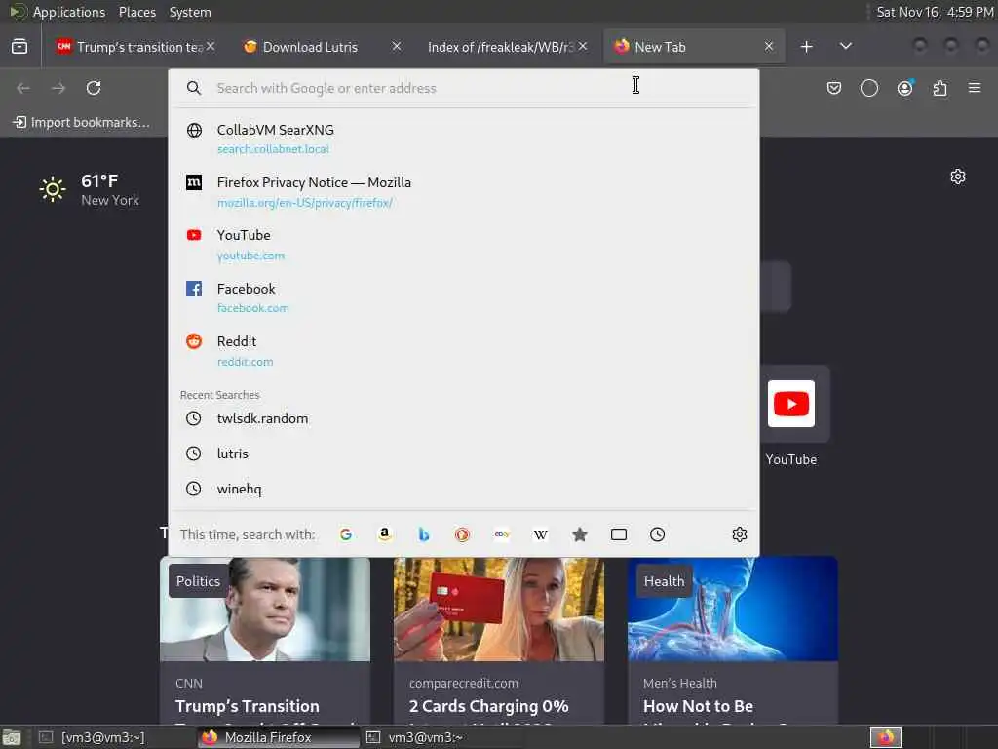Open comparecredit.com 2 Cards story card
The width and height of the screenshot is (998, 749).
click(498, 641)
